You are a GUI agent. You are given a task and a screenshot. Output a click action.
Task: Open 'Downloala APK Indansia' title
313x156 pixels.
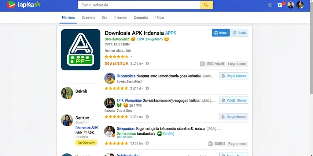134,33
